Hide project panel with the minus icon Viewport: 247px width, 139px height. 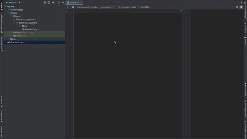pos(63,3)
